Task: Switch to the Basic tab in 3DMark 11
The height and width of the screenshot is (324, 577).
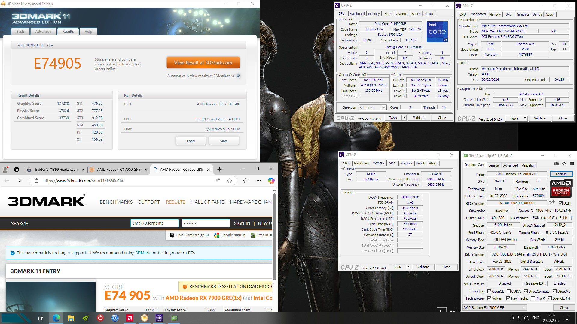Action: click(20, 31)
